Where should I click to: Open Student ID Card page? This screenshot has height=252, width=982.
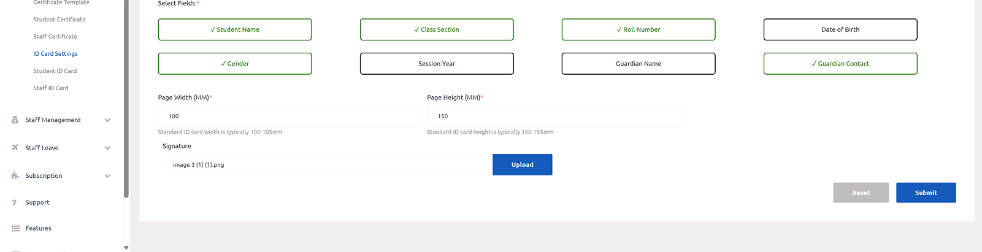click(x=55, y=71)
